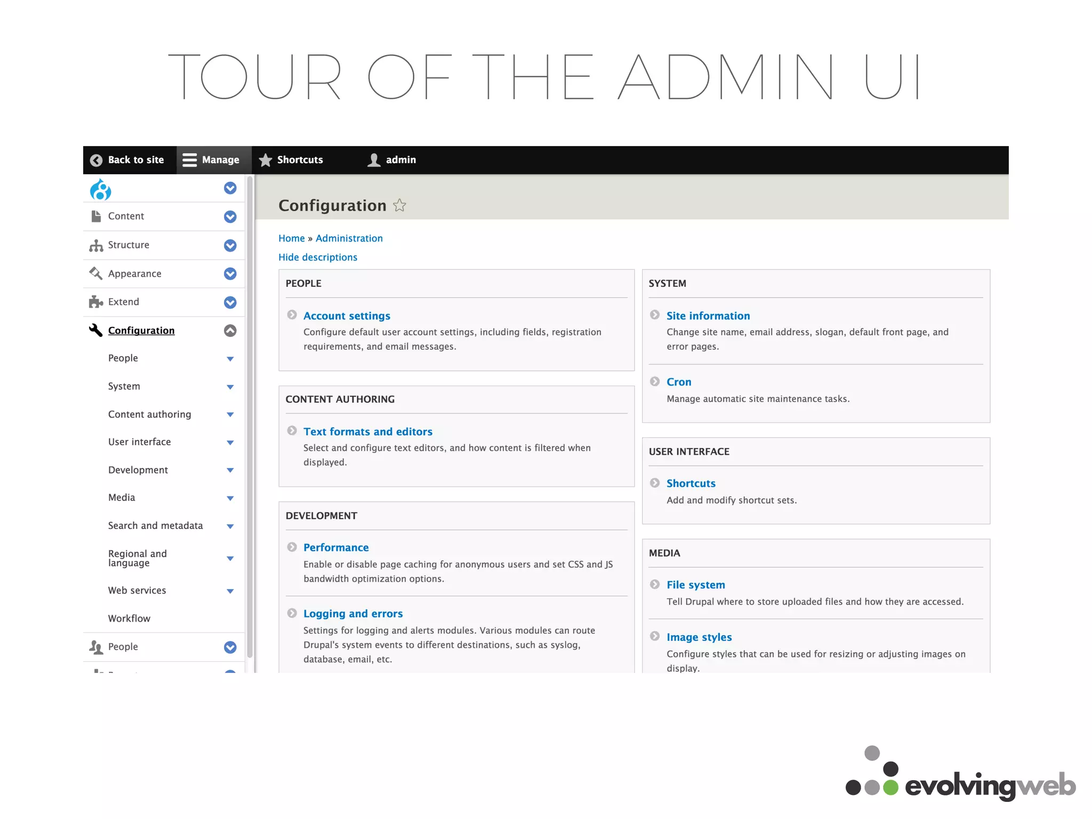Click the admin user silhouette icon

[x=374, y=160]
